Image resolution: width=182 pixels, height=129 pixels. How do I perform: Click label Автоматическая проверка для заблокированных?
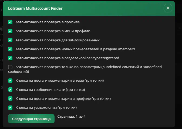click(58, 40)
